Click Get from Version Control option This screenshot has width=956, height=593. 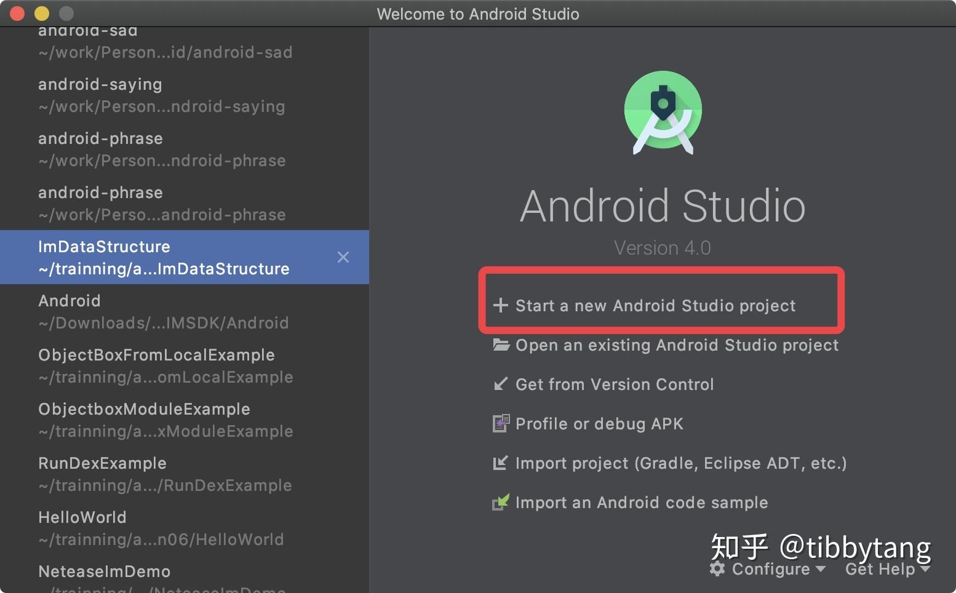click(x=615, y=384)
